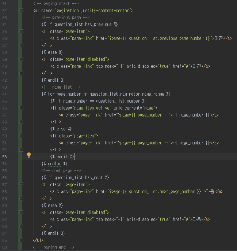Collapse the disabled li block at line 39
The height and width of the screenshot is (251, 237).
(x=22, y=59)
